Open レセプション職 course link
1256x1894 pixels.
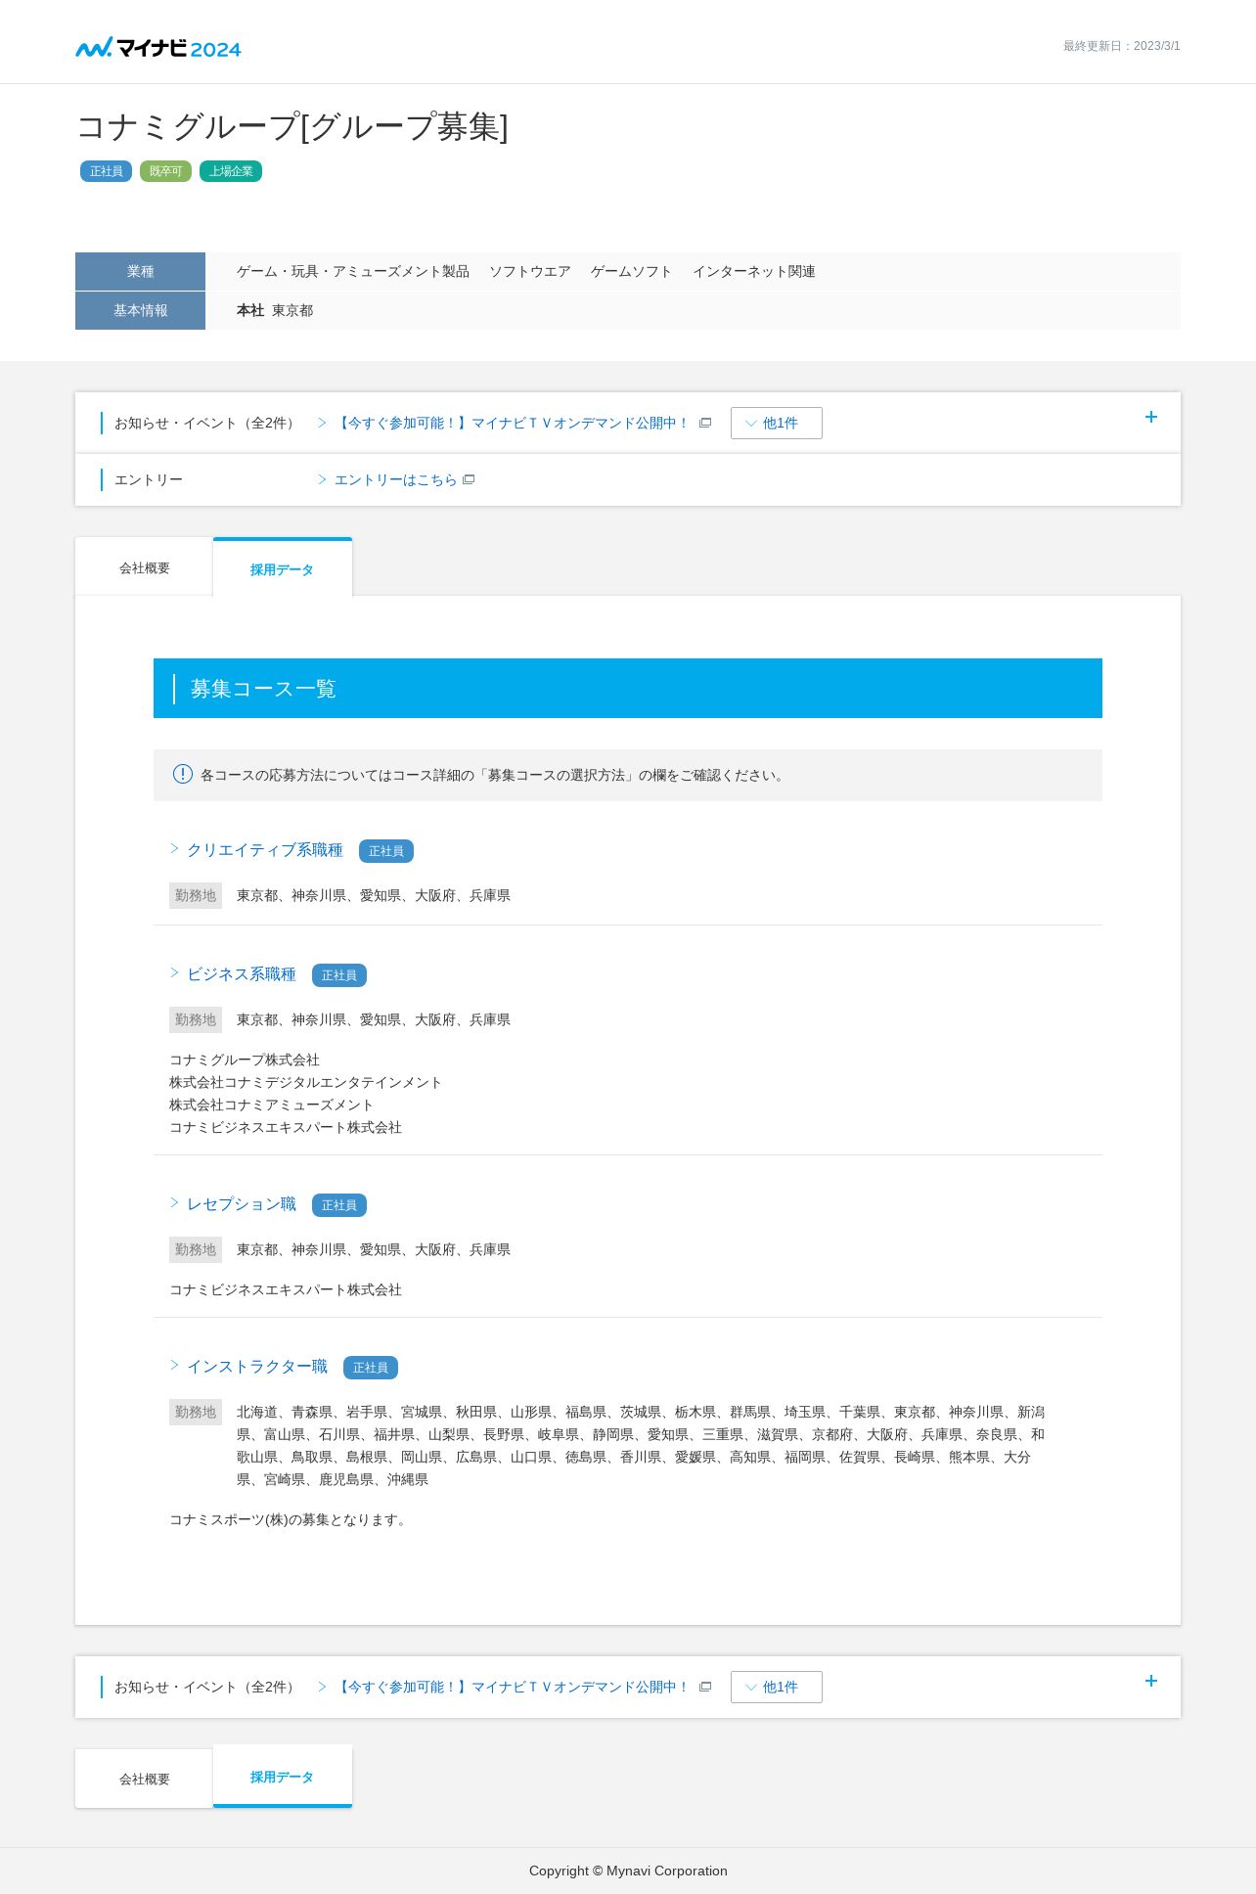pyautogui.click(x=242, y=1203)
